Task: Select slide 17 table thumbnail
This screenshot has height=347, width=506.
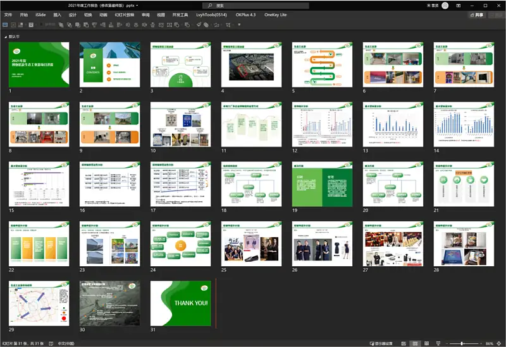Action: 180,184
